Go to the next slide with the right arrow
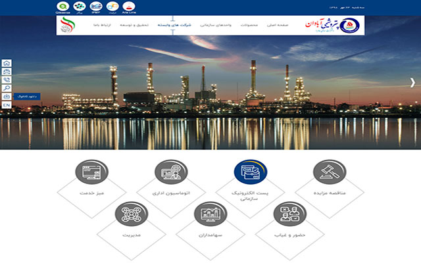Viewport: 421px width, 263px height. 412,83
